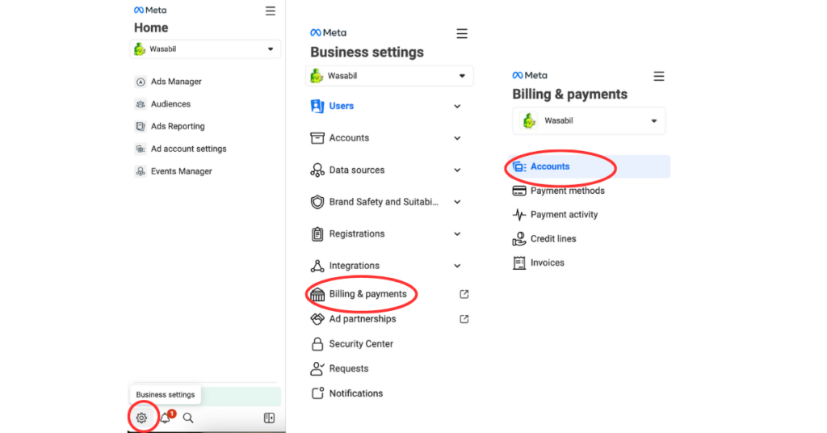Expand the Users section chevron
The width and height of the screenshot is (827, 433).
point(457,106)
